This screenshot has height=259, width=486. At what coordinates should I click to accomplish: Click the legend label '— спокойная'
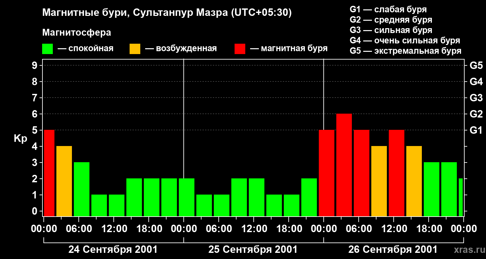(86, 49)
